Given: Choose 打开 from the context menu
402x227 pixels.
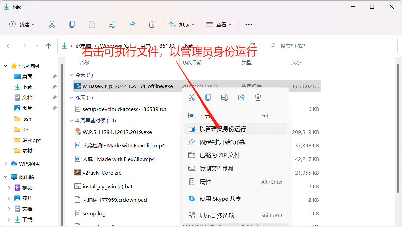Looking at the screenshot, I should (235, 115).
